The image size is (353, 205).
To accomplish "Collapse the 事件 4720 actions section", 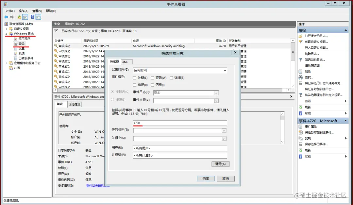I will [x=345, y=121].
